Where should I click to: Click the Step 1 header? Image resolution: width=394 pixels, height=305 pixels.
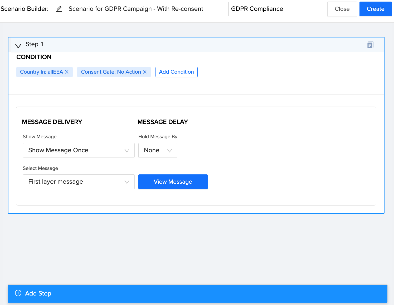pos(34,44)
